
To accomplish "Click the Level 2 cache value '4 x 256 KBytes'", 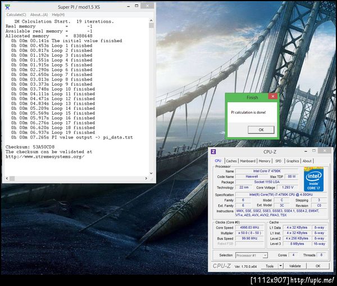I will (297, 238).
